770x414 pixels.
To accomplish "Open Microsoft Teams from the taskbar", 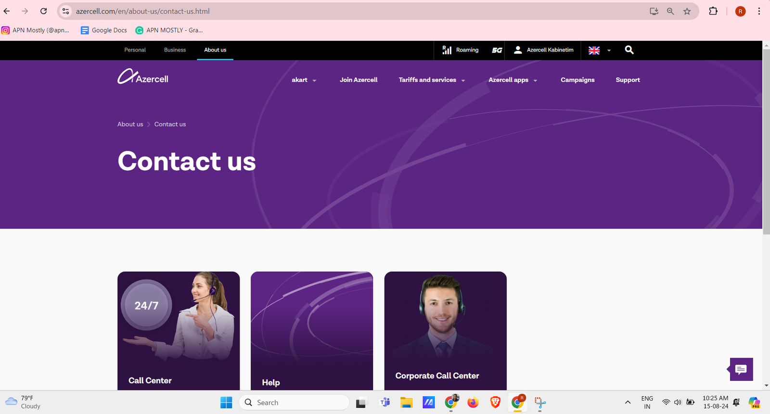I will pos(385,402).
